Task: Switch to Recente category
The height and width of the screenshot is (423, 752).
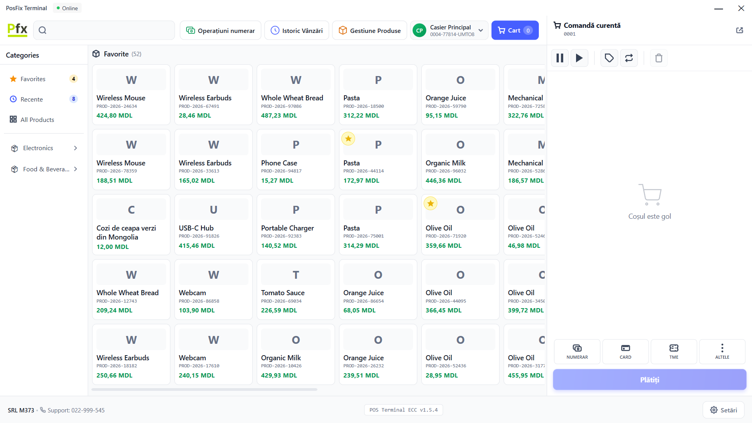Action: (x=32, y=99)
